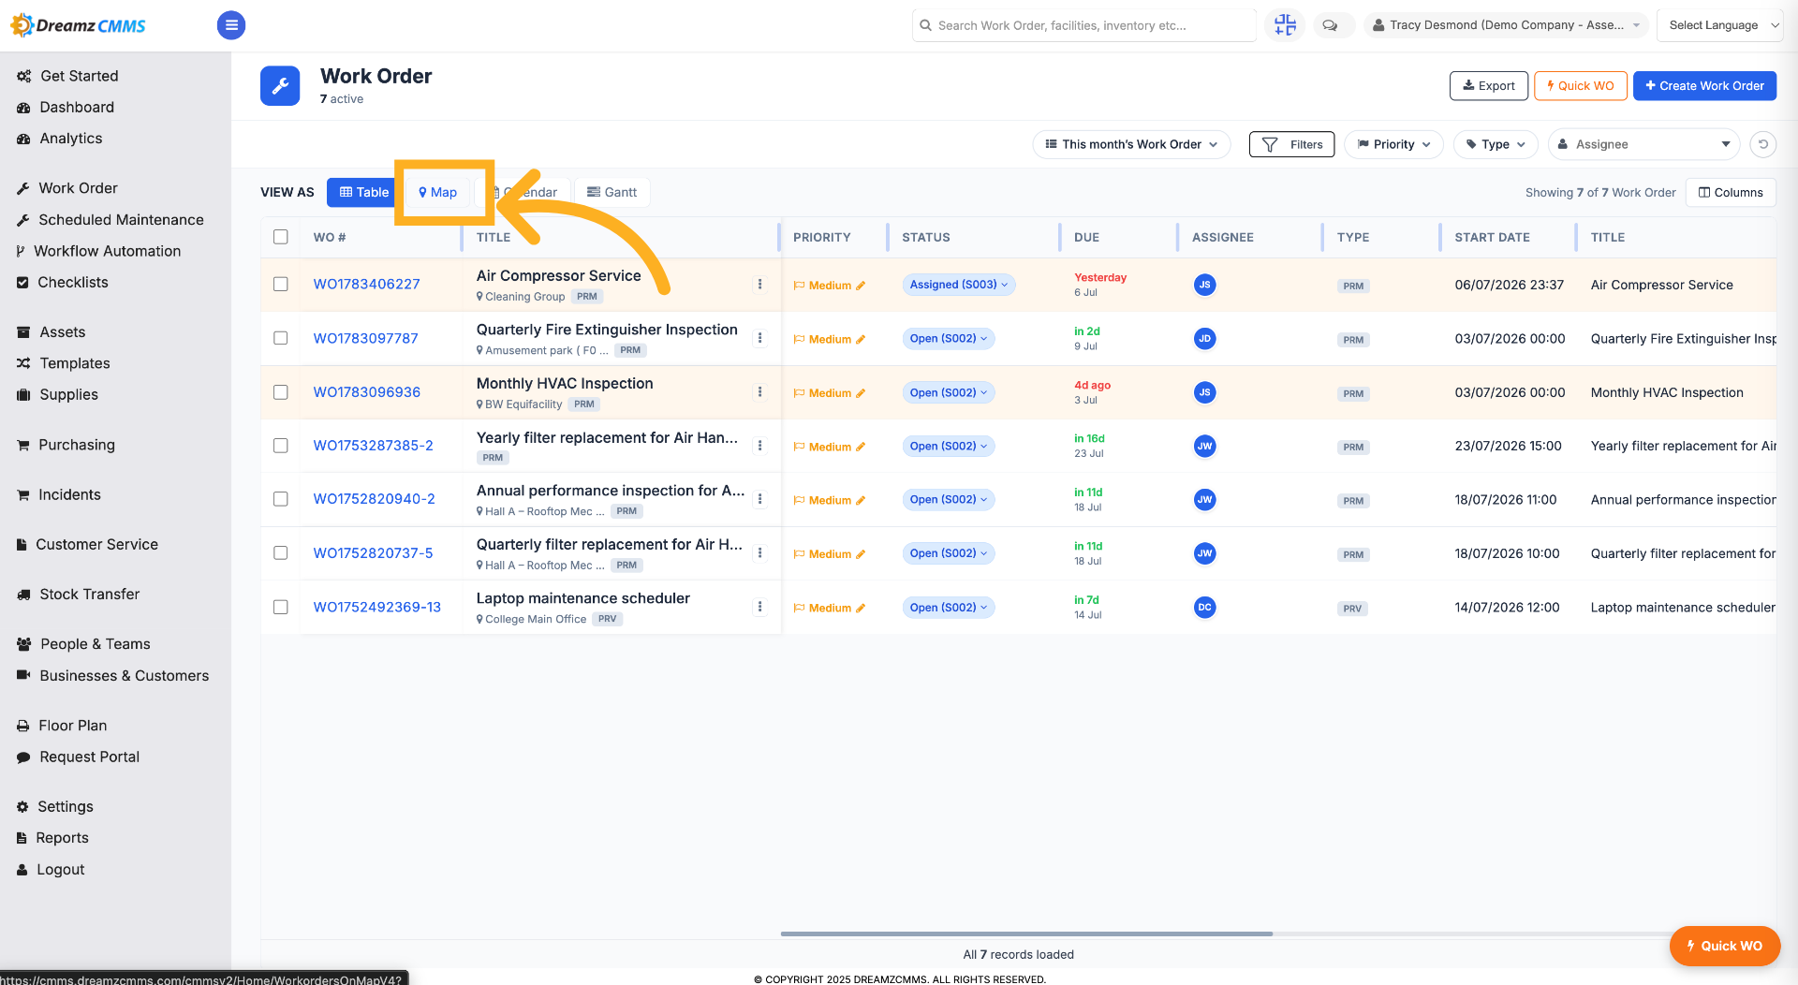
Task: Click JW assignee avatar for Yearly filter row
Action: click(1204, 446)
